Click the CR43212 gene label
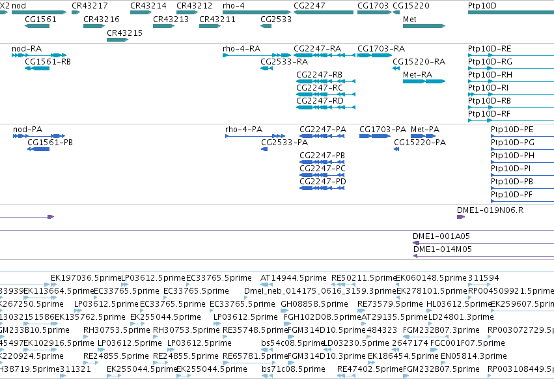 coord(195,6)
